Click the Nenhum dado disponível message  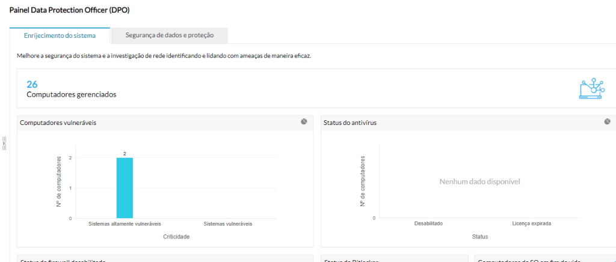pyautogui.click(x=479, y=181)
